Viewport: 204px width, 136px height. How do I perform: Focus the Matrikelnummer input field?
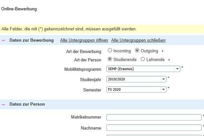pos(154,117)
